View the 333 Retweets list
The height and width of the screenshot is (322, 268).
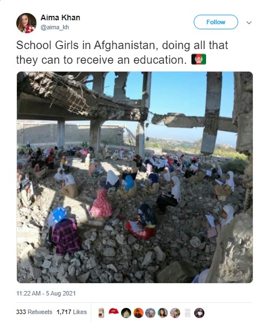[x=34, y=312]
